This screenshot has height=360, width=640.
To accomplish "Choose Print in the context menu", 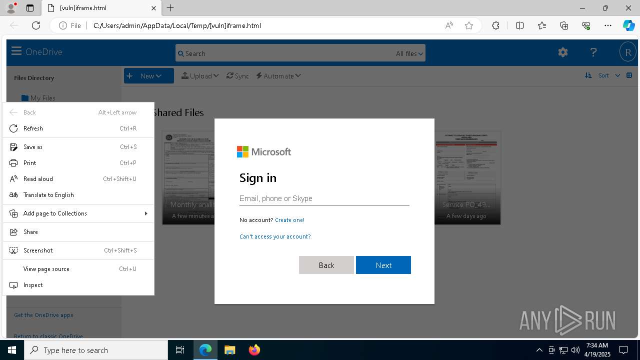I will tap(78, 163).
